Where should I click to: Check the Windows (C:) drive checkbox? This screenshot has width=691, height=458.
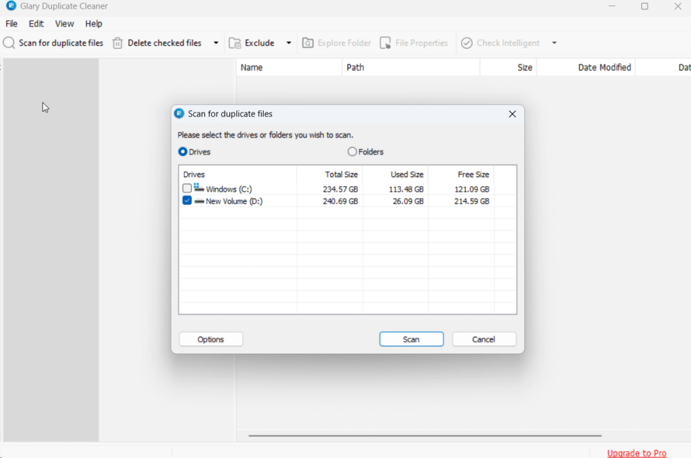187,189
